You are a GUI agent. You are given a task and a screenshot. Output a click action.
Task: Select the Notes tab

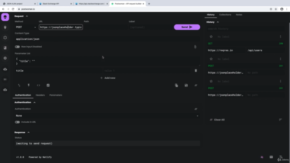point(239,15)
